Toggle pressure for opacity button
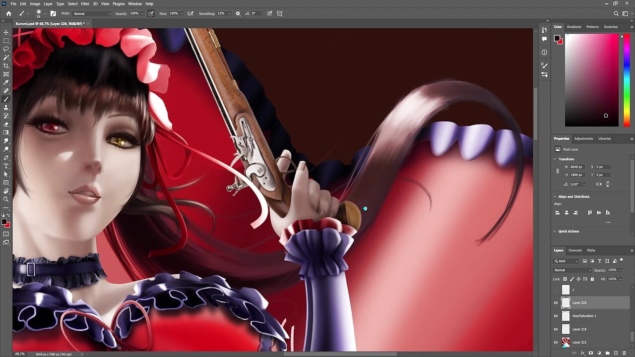 point(150,13)
